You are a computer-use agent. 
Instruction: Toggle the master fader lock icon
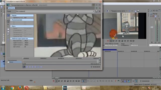pos(152,42)
